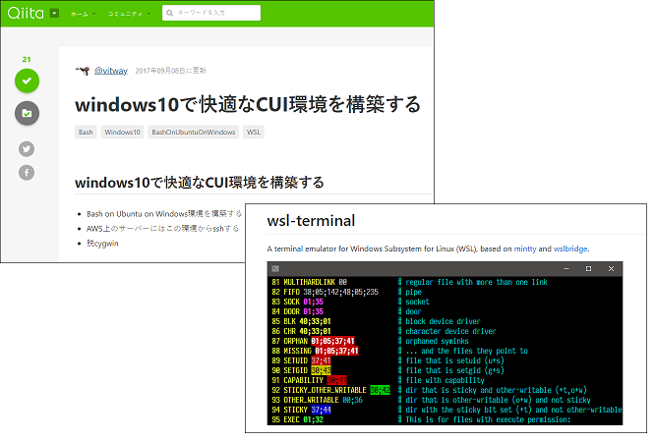Click terminal line '94 STICKY'
Viewport: 655px width, 441px height.
[301, 410]
